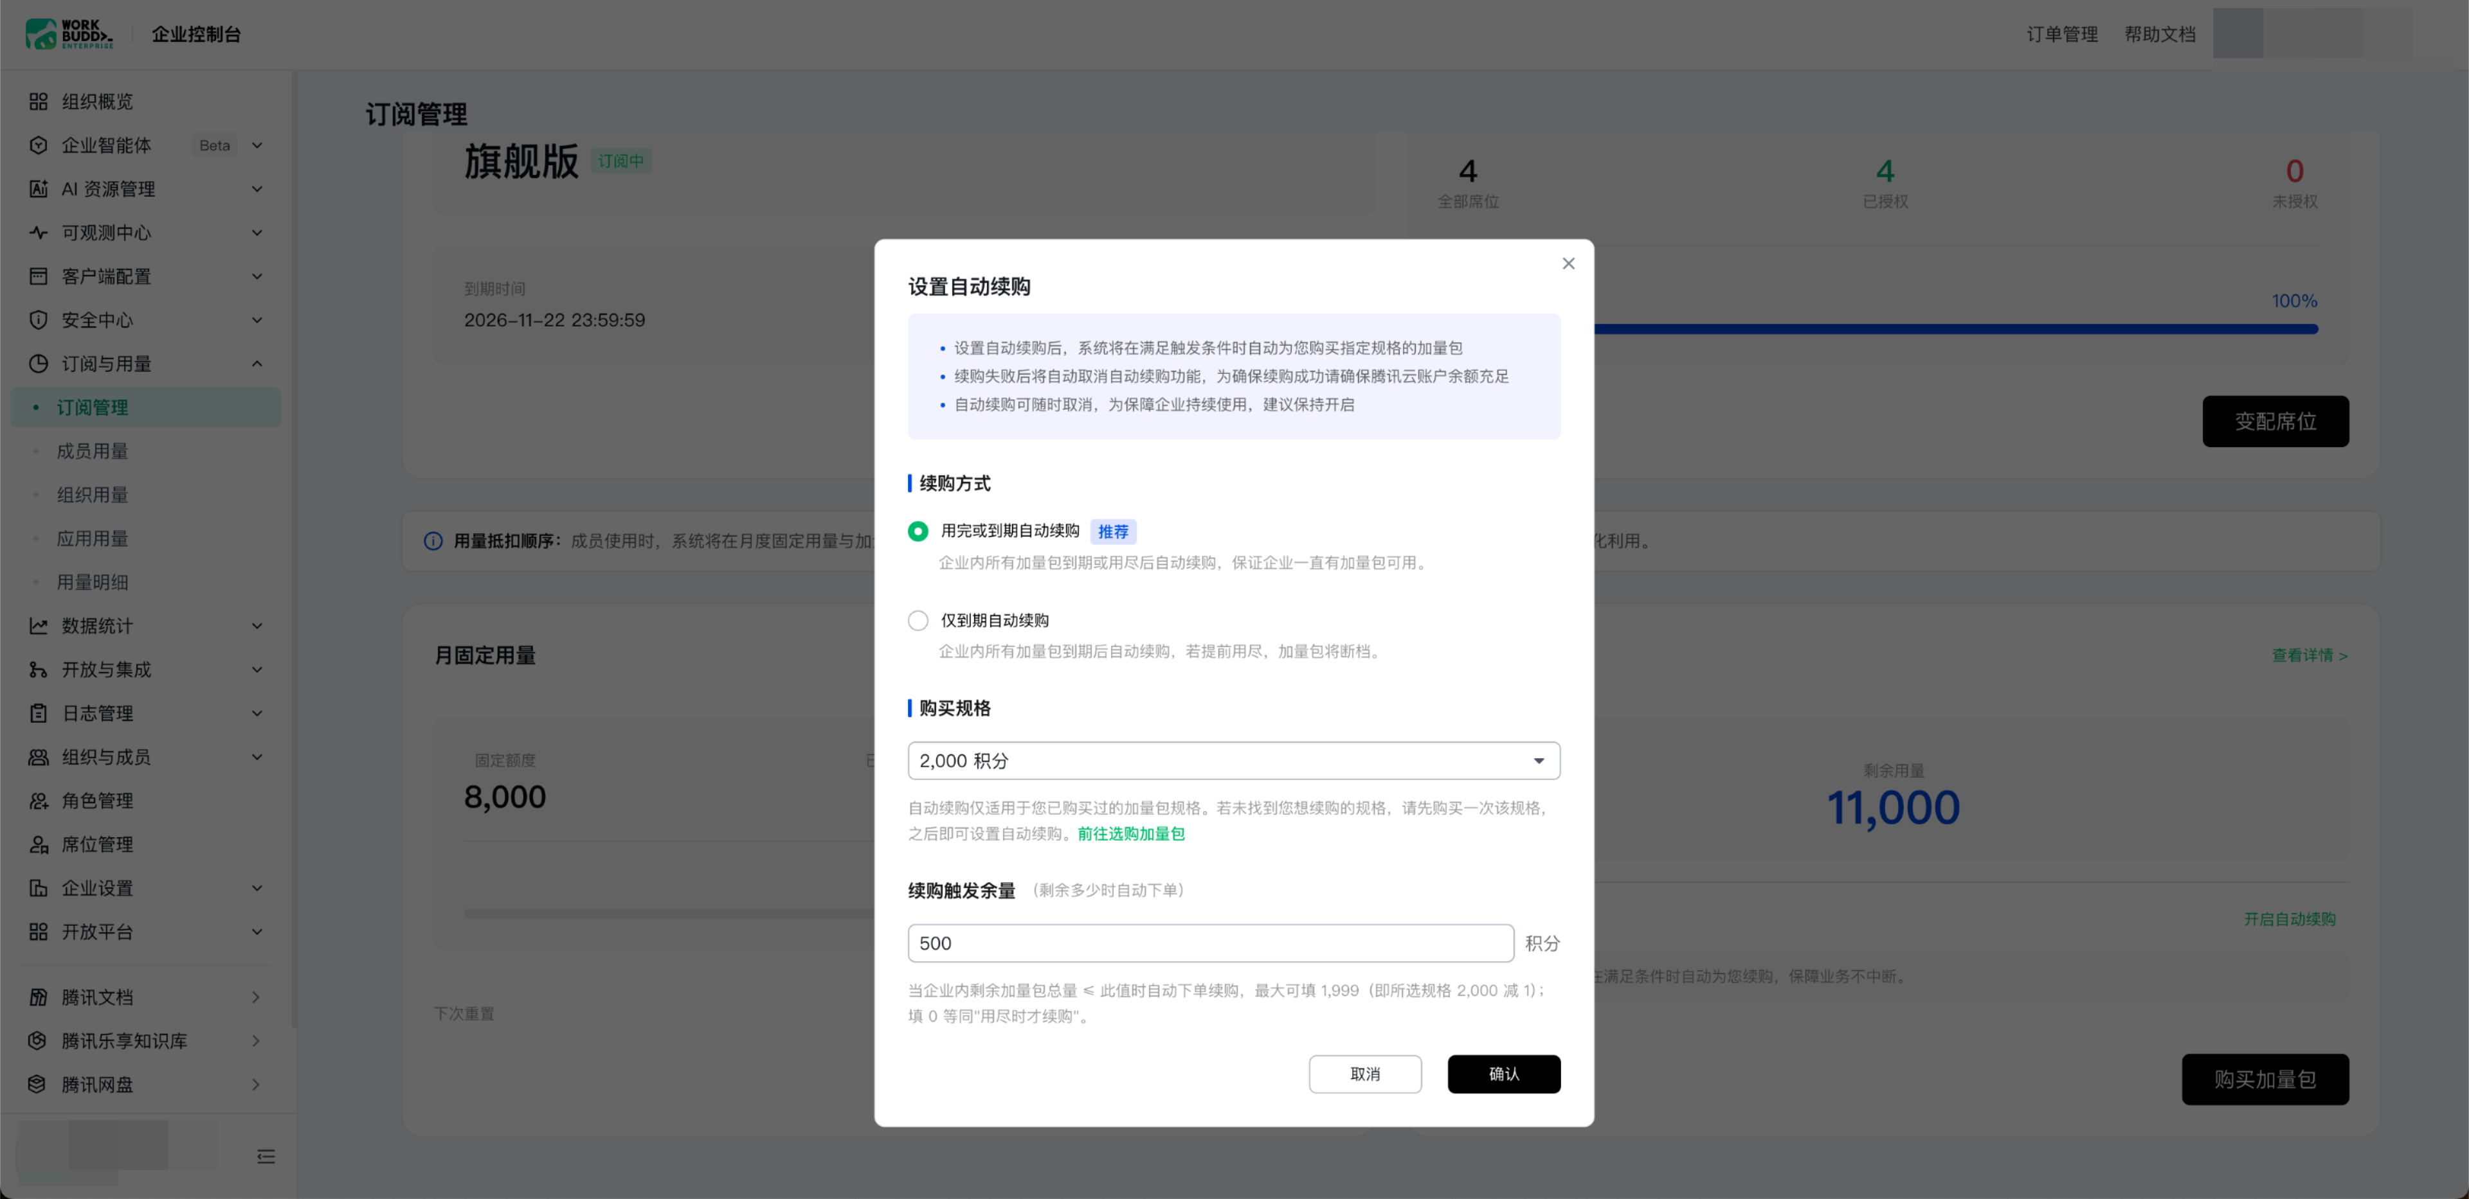This screenshot has width=2469, height=1199.
Task: Click the 可观测中心 pulse icon
Action: pos(39,233)
